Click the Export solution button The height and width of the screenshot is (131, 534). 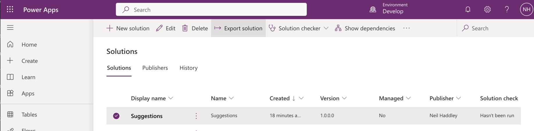(x=238, y=28)
